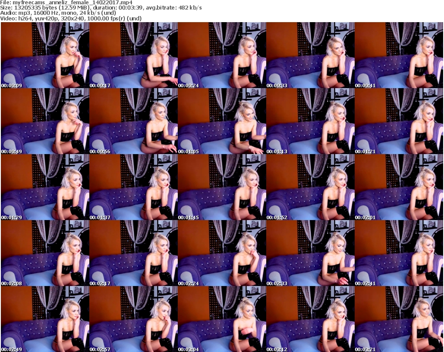This screenshot has width=444, height=352.
Task: Select the thumbnail frame stamped 00:02:17
Action: 134,253
